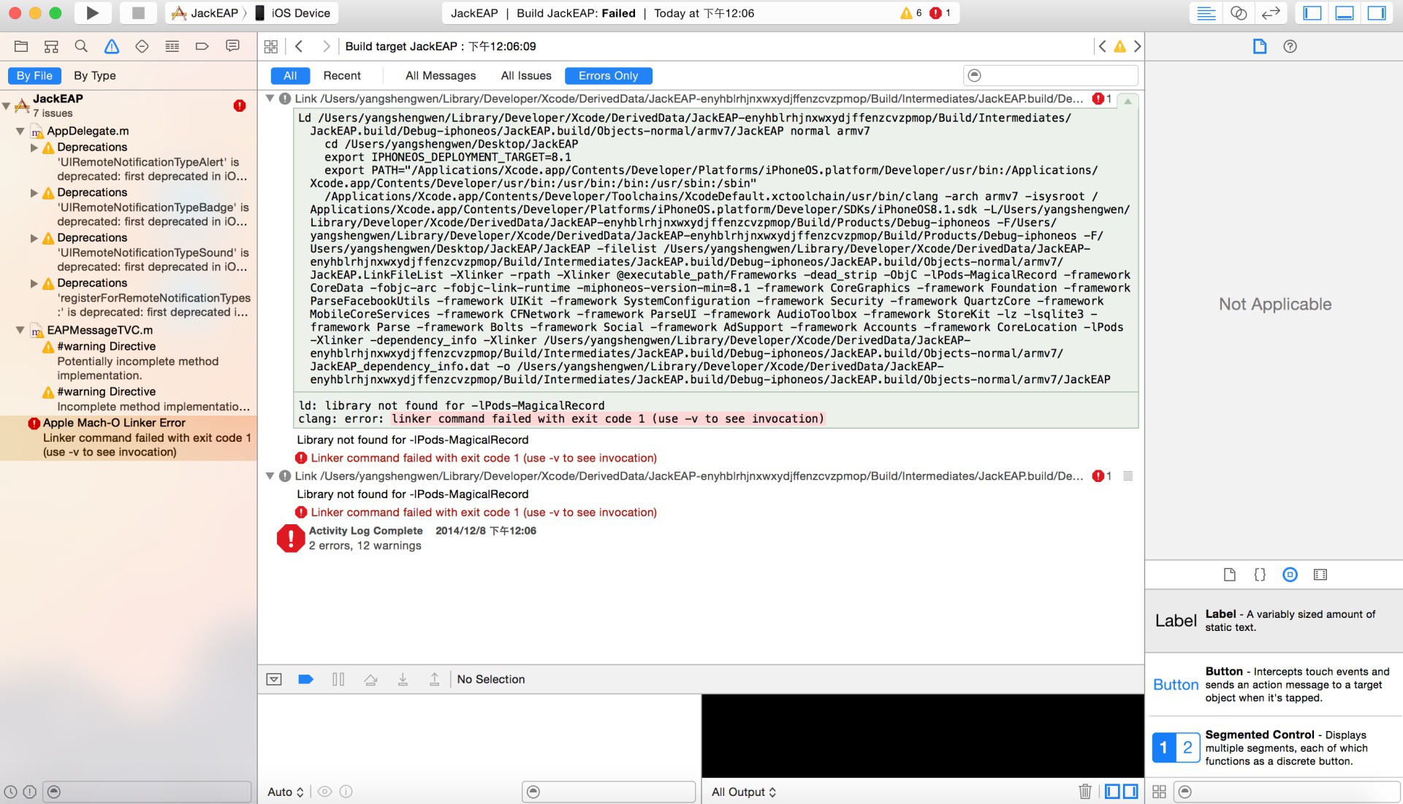Click the build log search field

tap(1051, 75)
